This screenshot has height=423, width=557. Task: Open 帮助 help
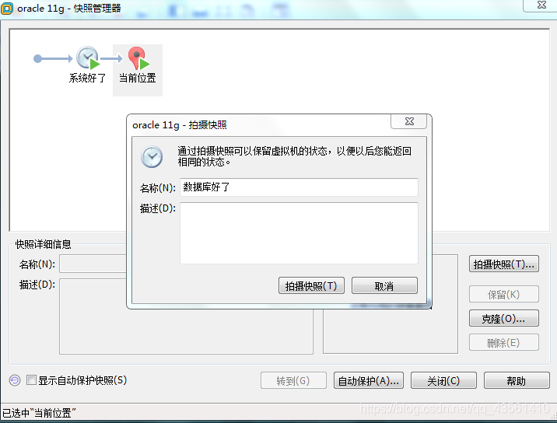517,380
